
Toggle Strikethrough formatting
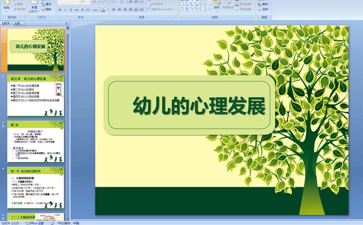[77, 10]
